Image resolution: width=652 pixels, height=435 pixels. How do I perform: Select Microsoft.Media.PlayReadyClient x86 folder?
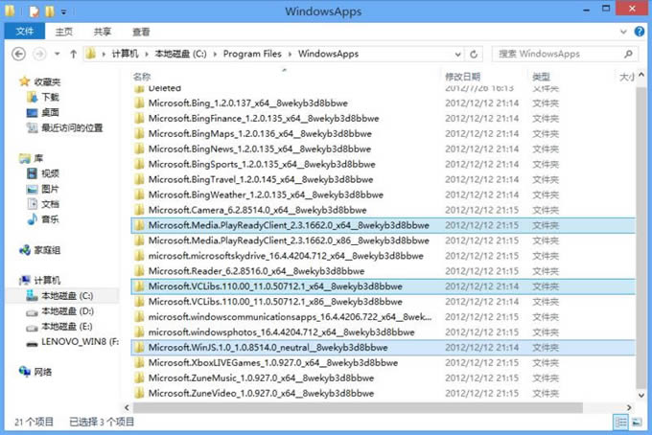(289, 240)
